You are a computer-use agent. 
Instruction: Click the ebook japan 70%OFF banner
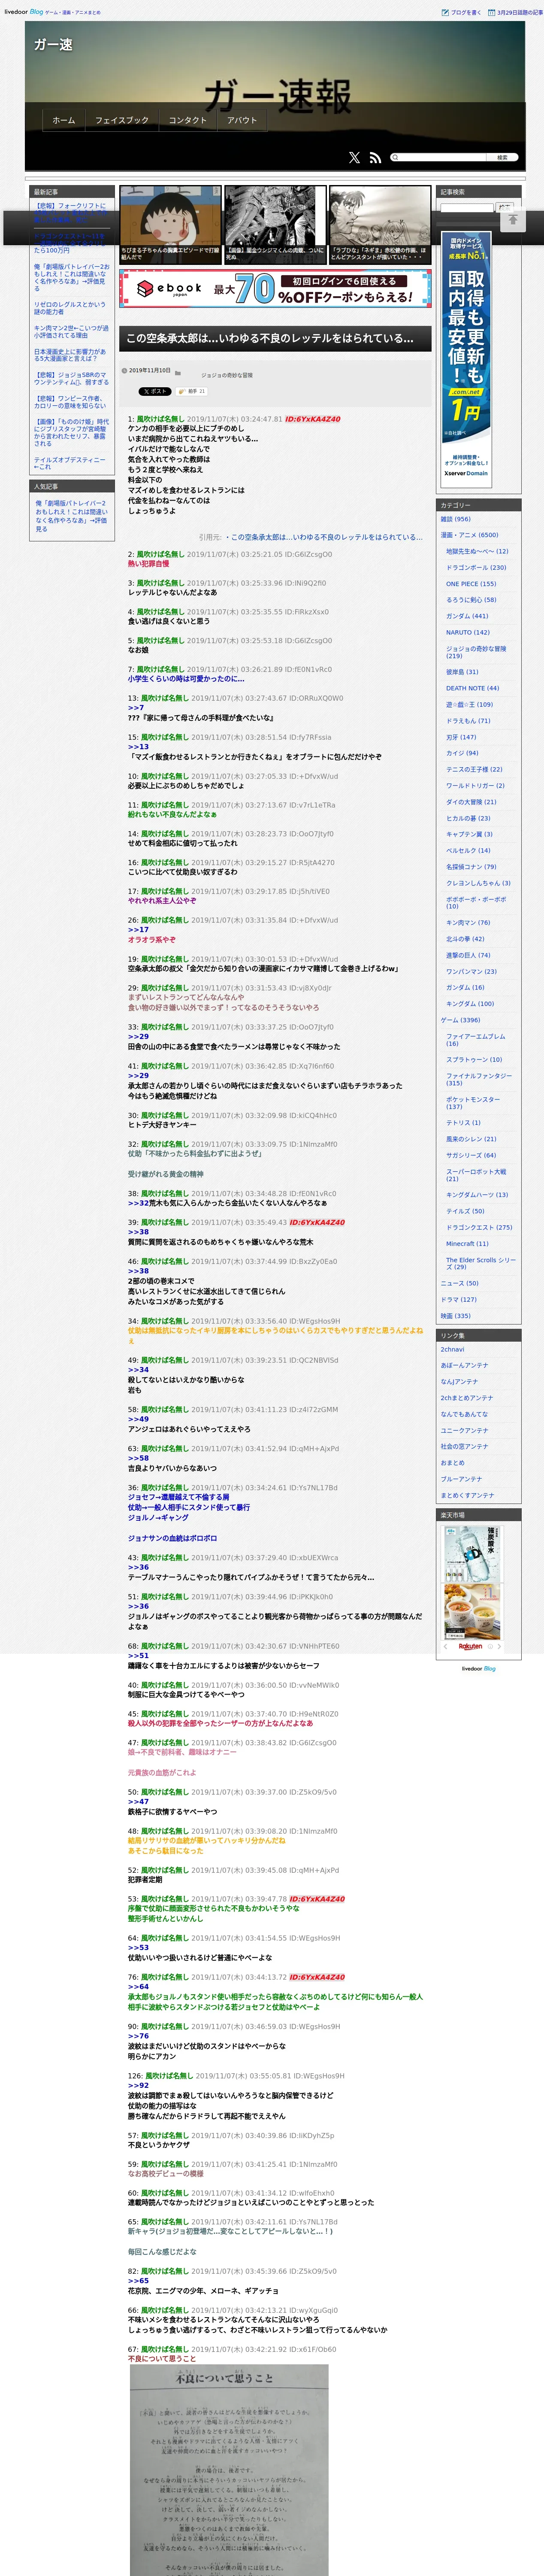[x=275, y=289]
